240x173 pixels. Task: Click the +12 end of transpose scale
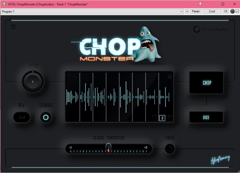click(145, 148)
